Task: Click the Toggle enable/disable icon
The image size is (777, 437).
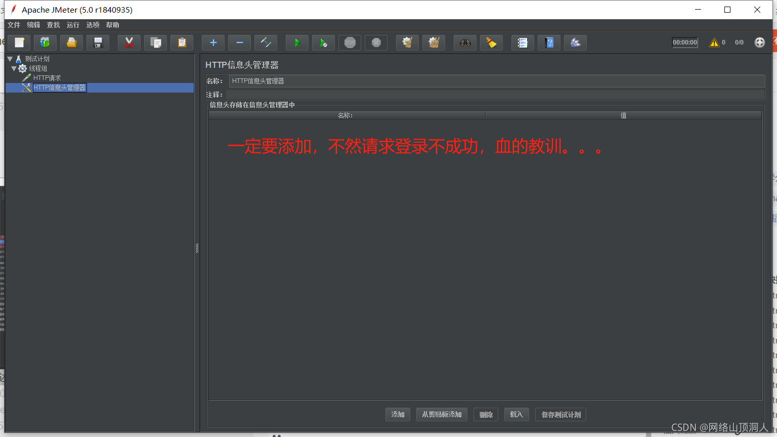Action: point(266,42)
